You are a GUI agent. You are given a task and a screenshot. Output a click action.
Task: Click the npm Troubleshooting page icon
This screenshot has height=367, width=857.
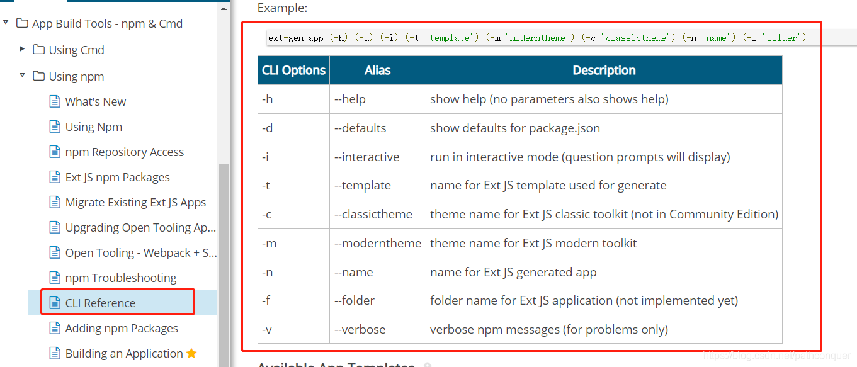click(55, 278)
